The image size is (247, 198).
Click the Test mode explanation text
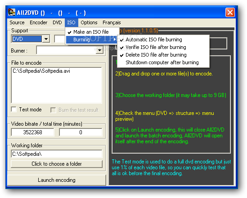(171, 167)
